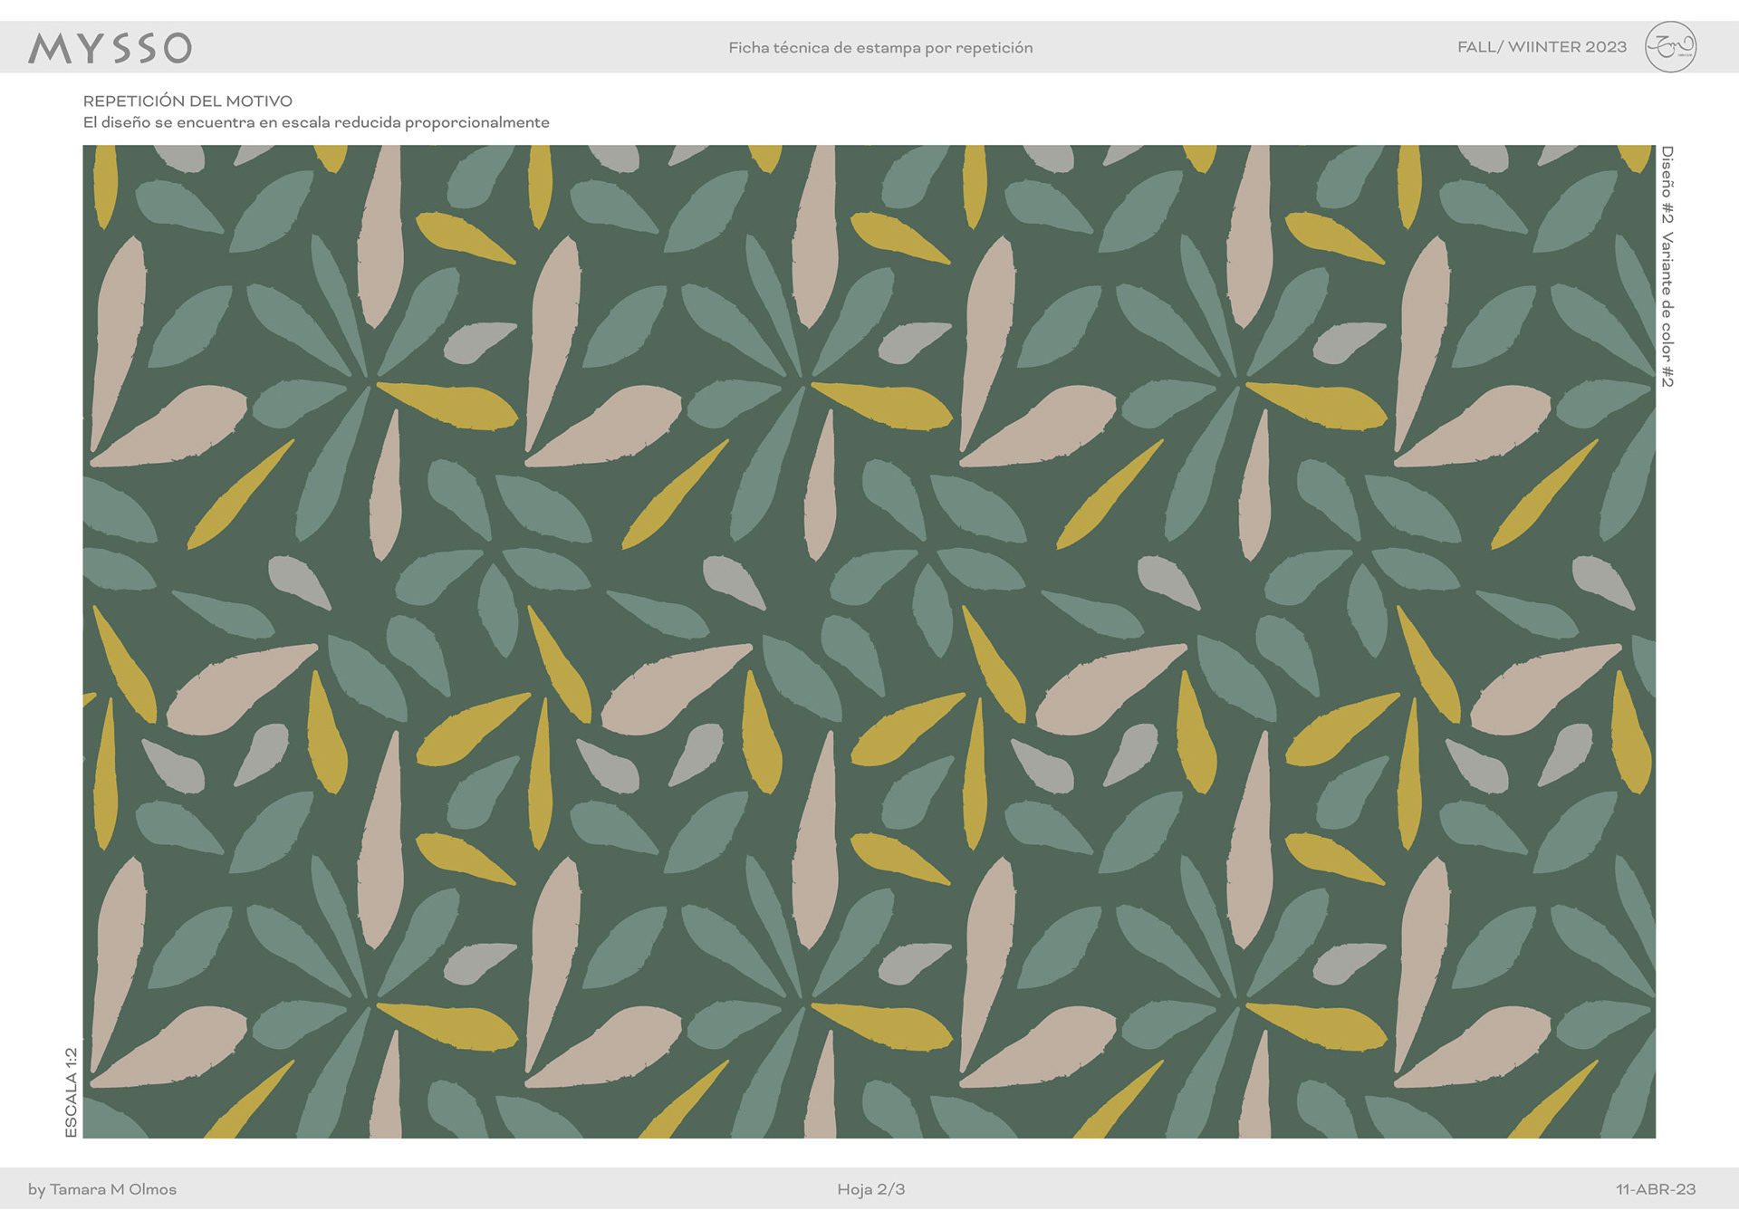Screen dimensions: 1739x1230
Task: Click the word 'repetición' in header title
Action: pyautogui.click(x=994, y=48)
